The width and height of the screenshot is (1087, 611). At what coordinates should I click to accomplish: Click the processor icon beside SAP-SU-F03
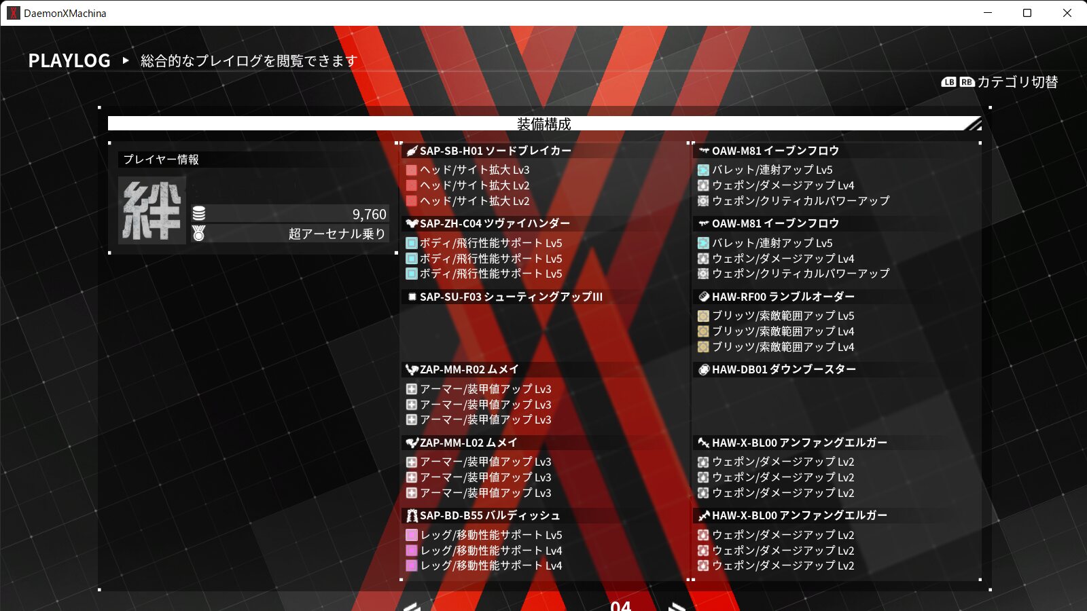click(412, 297)
